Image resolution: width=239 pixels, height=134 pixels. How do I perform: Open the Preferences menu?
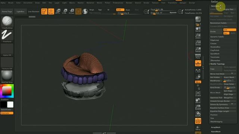coord(118,3)
